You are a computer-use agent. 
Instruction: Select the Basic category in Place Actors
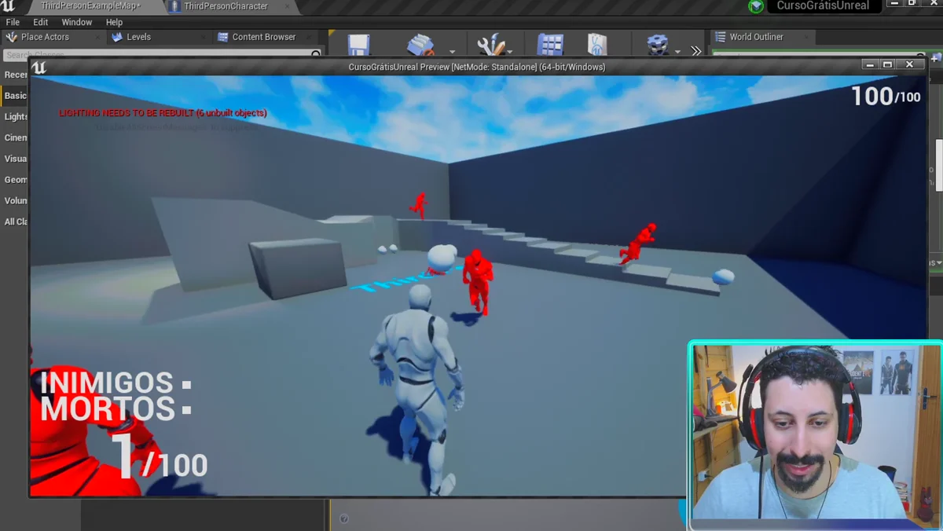tap(16, 96)
